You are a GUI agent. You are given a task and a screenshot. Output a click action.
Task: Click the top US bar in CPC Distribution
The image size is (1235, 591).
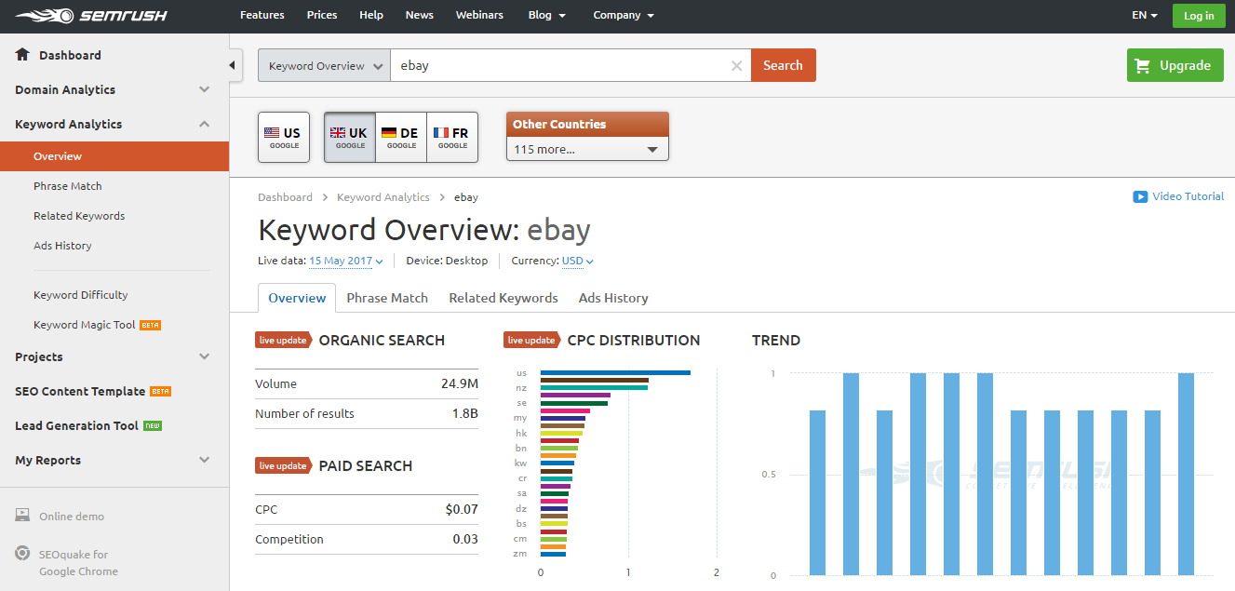[x=614, y=372]
